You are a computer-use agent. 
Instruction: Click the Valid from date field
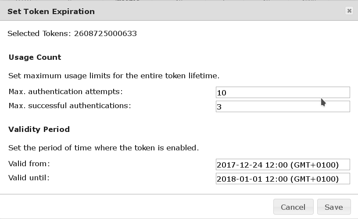coord(283,165)
